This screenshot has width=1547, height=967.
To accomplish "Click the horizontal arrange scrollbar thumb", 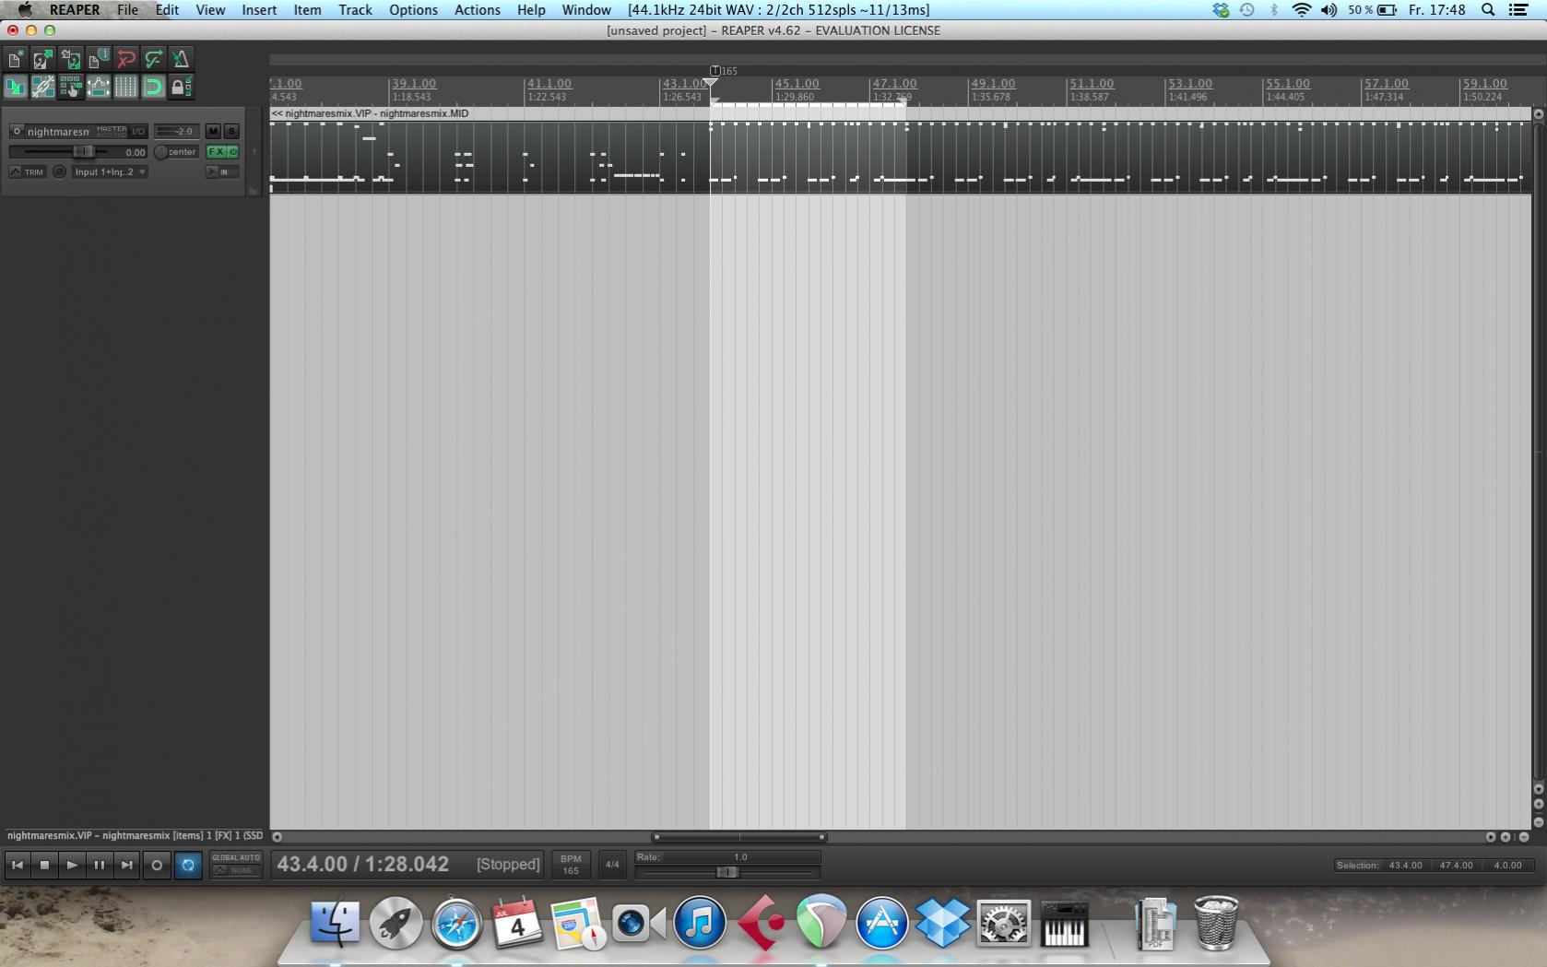I will (738, 837).
